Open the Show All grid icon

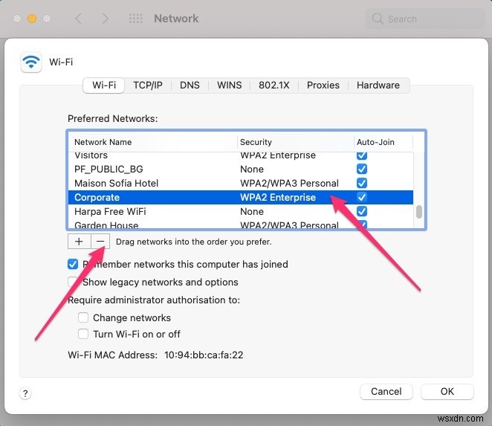pos(135,19)
